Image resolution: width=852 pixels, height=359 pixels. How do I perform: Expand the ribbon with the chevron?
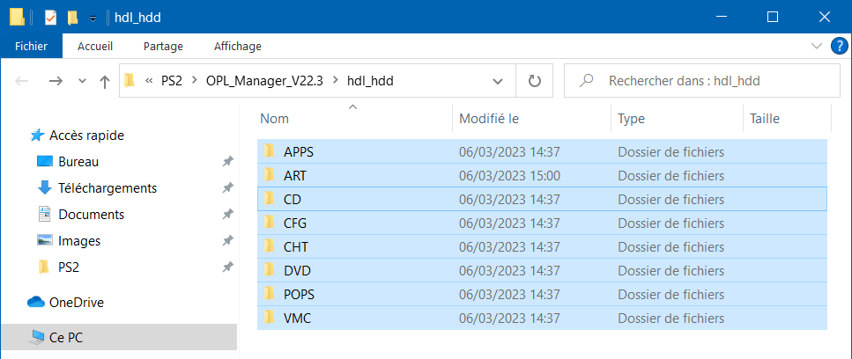(x=816, y=46)
